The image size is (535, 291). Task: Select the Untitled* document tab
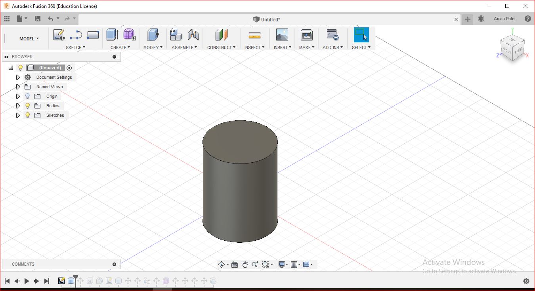pos(266,19)
